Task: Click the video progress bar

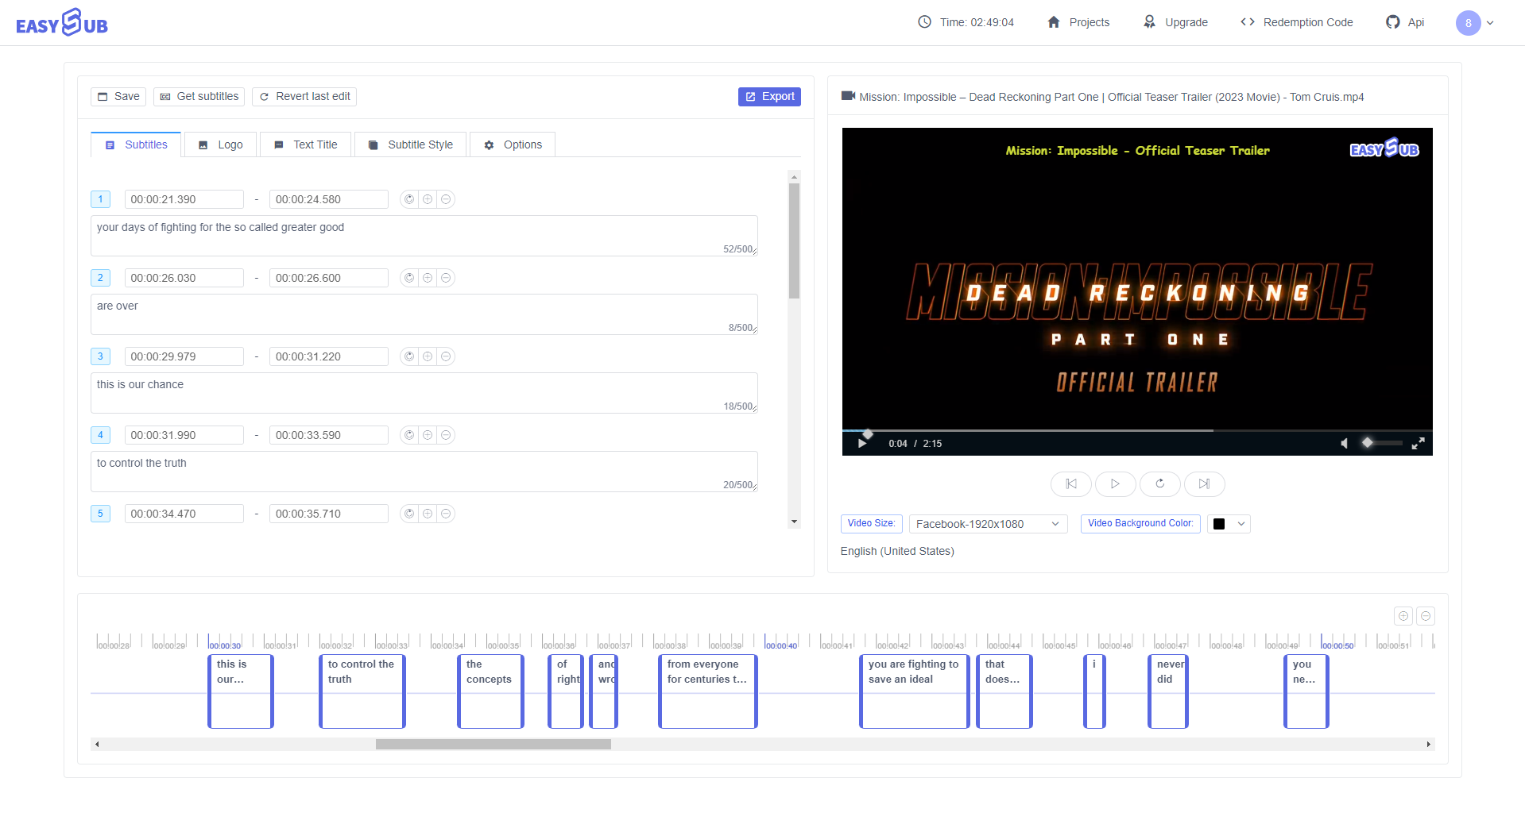Action: click(x=1137, y=430)
